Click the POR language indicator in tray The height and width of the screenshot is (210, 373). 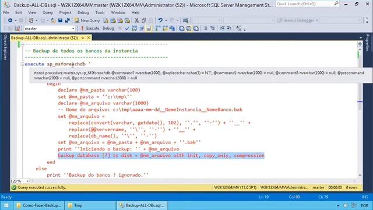(x=364, y=205)
